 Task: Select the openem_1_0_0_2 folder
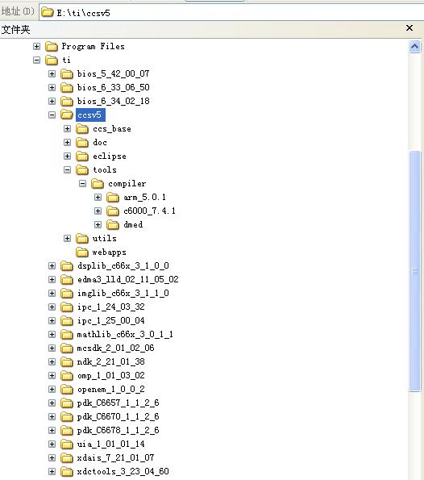pyautogui.click(x=110, y=390)
